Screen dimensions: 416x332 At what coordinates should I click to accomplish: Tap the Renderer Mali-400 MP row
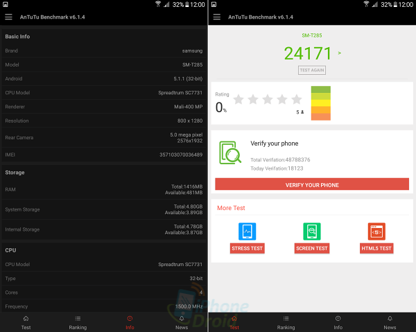coord(104,107)
